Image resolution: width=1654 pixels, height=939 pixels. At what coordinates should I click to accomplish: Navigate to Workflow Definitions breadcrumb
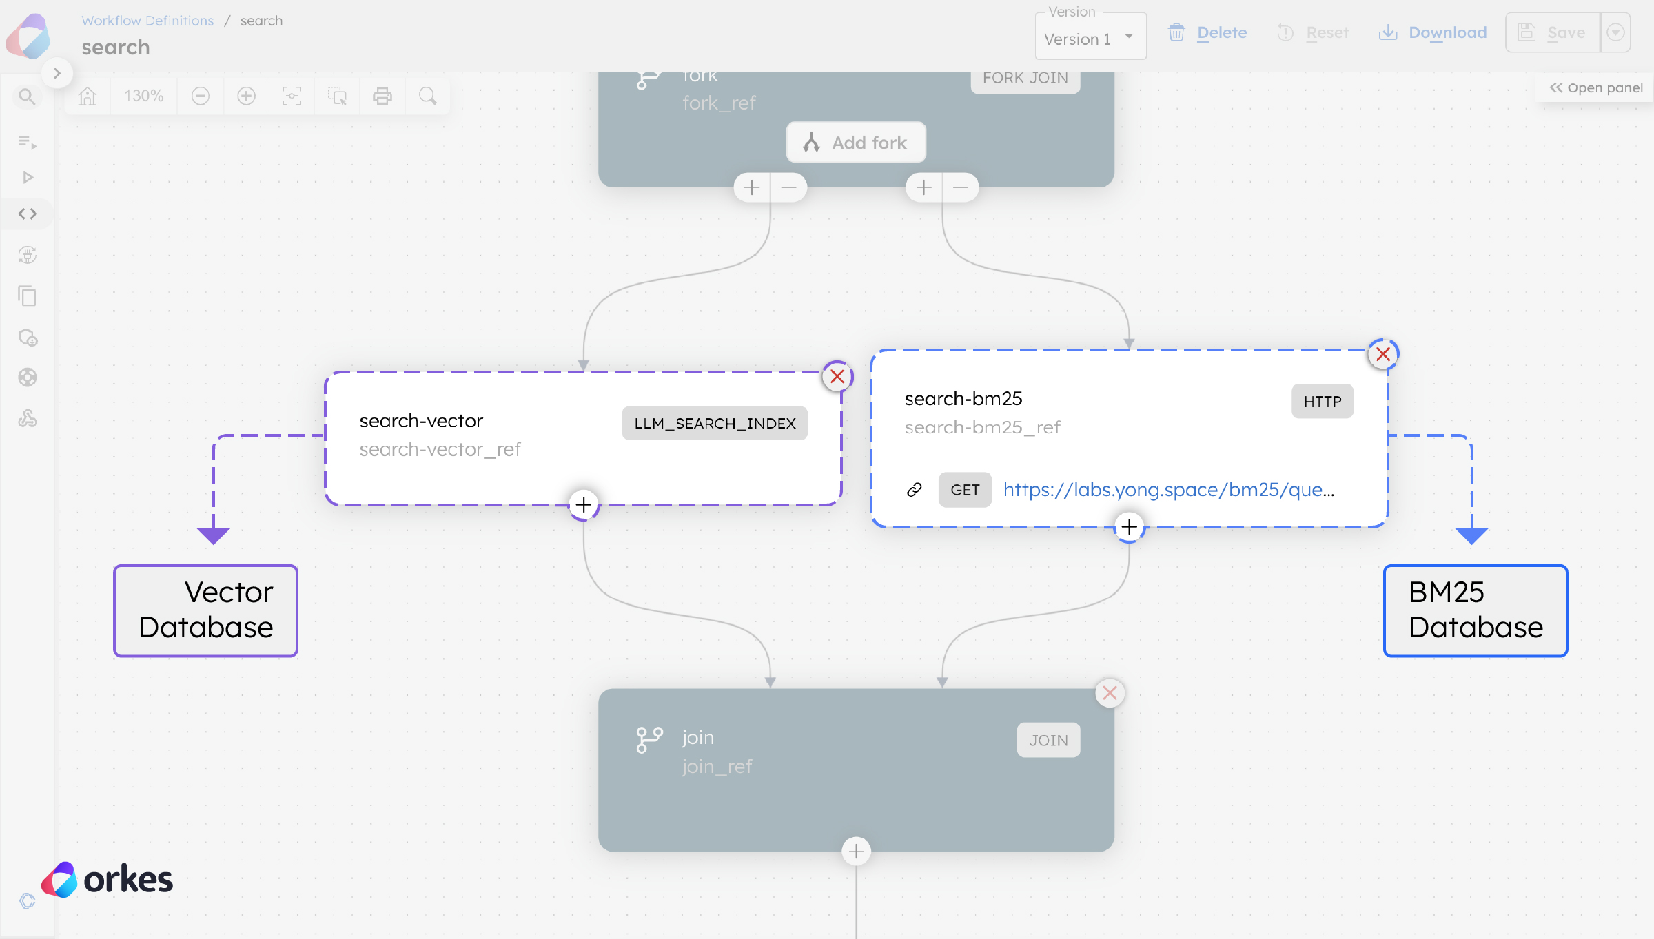coord(147,21)
